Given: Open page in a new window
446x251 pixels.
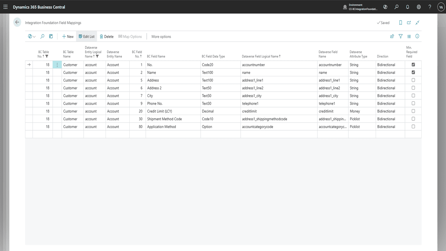Looking at the screenshot, I should click(x=409, y=23).
